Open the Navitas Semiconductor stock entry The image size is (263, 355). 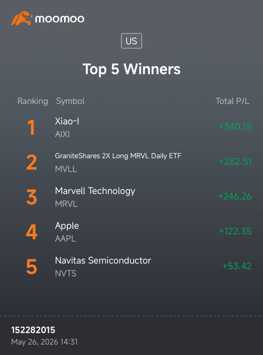pos(103,261)
